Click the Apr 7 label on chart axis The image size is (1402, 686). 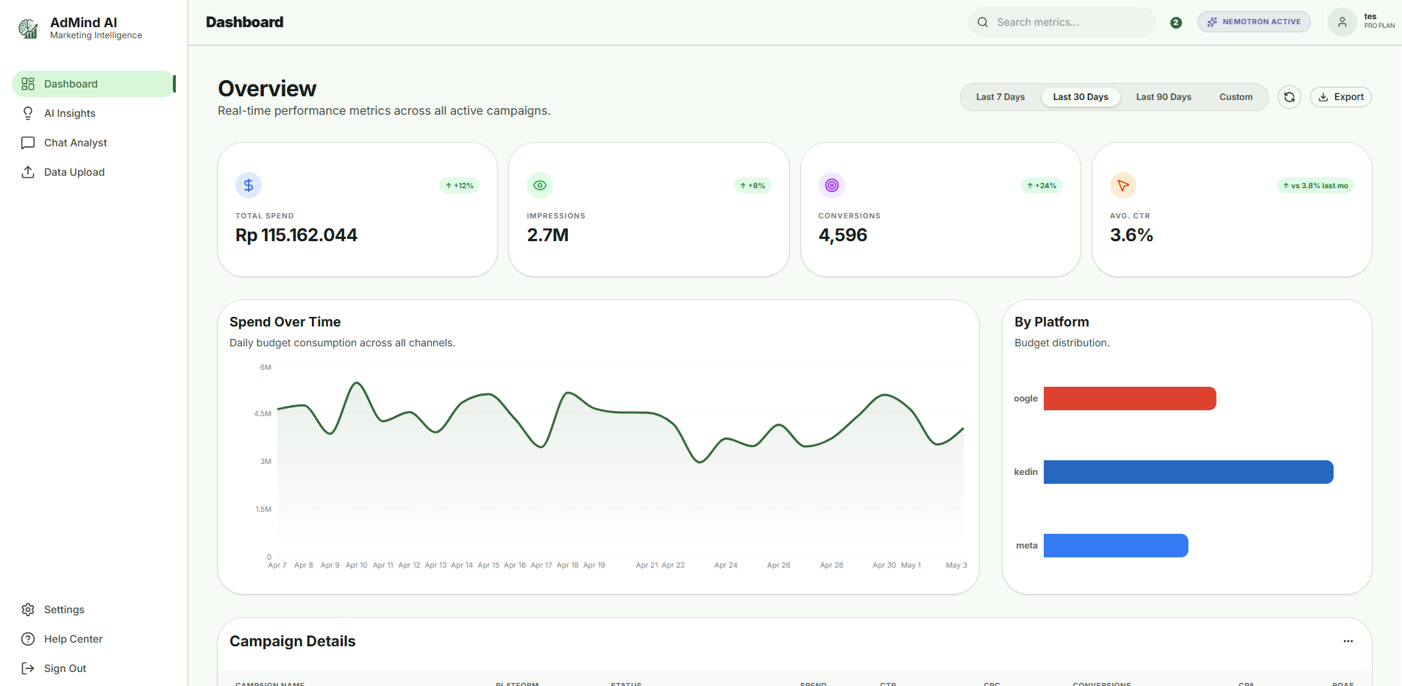point(277,565)
